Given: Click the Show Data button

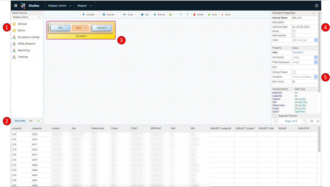Looking at the screenshot, I should [20, 121].
